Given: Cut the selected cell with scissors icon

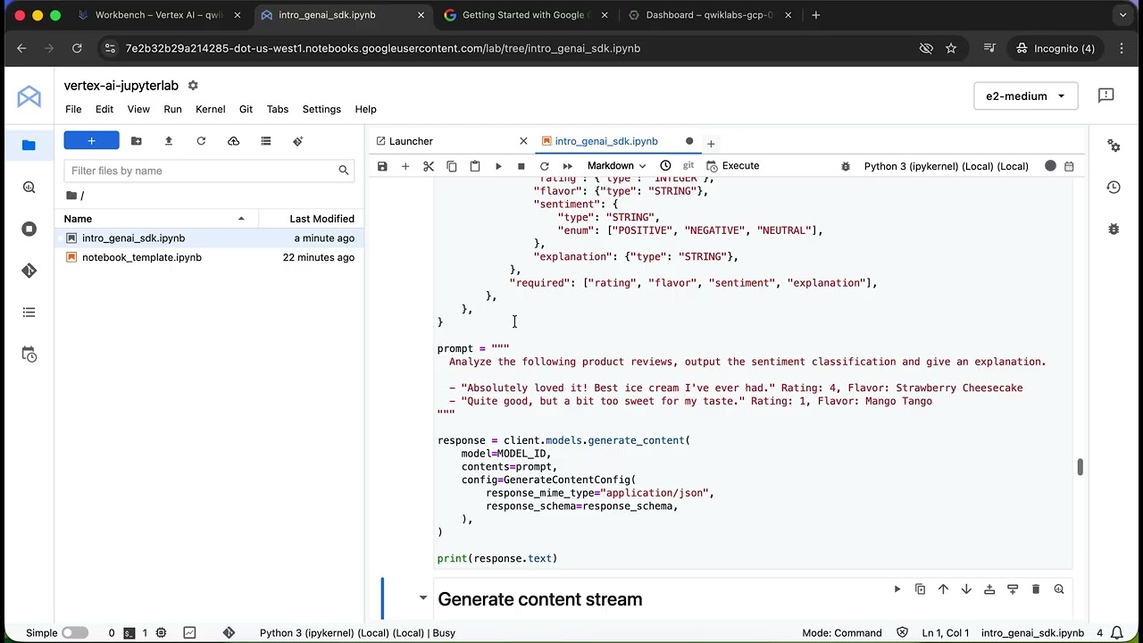Looking at the screenshot, I should (429, 166).
